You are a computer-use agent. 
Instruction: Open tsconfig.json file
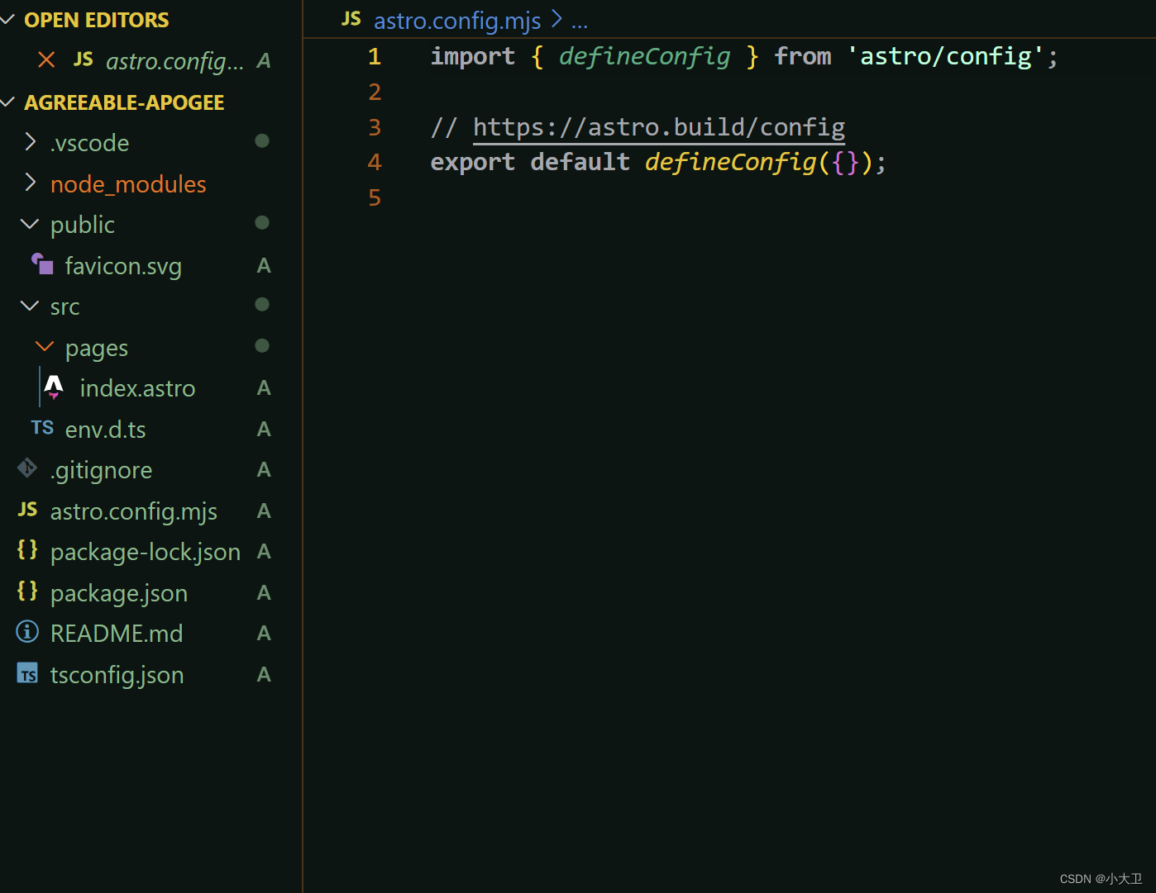pyautogui.click(x=117, y=675)
